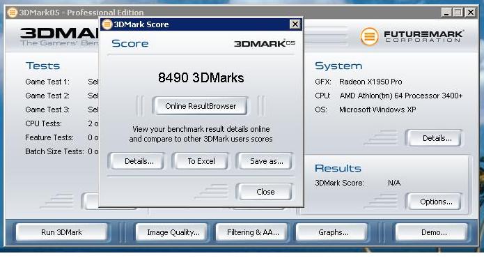Click the 3DMark05 main window title icon

click(x=12, y=13)
